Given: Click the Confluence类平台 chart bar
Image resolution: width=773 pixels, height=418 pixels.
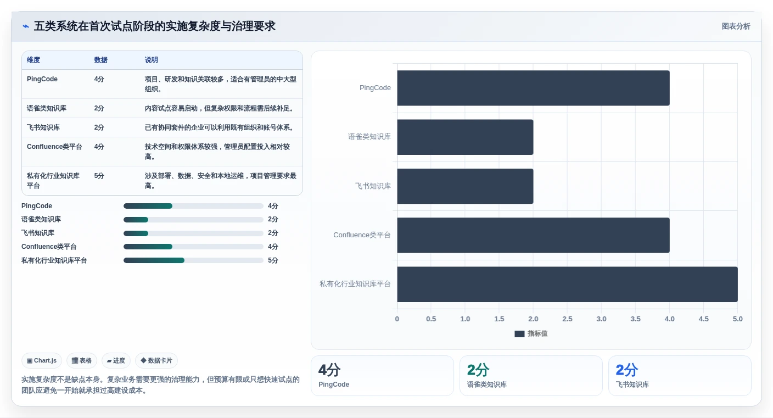Looking at the screenshot, I should (x=533, y=235).
